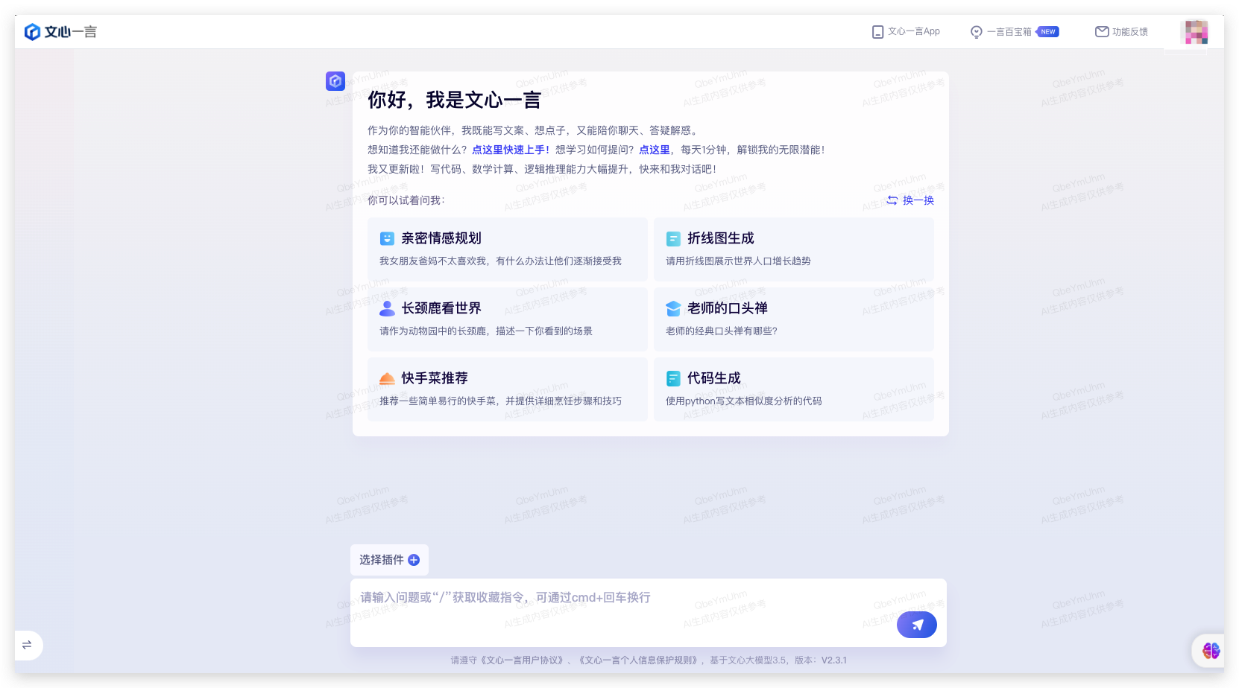Screen dimensions: 1239x688
Task: Open 一言百宝箱 toolbox
Action: tap(1014, 32)
